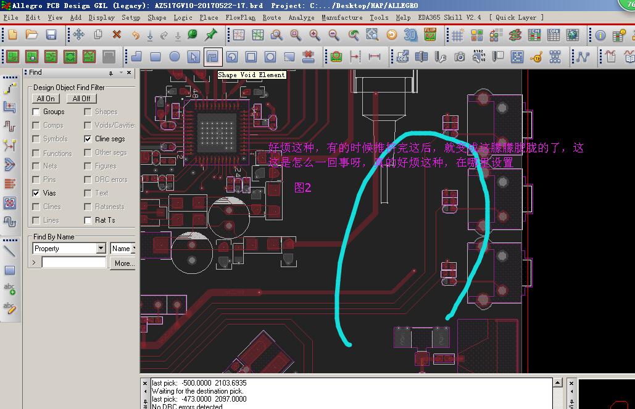The image size is (635, 409).
Task: Open the Manufacture menu
Action: pyautogui.click(x=341, y=18)
